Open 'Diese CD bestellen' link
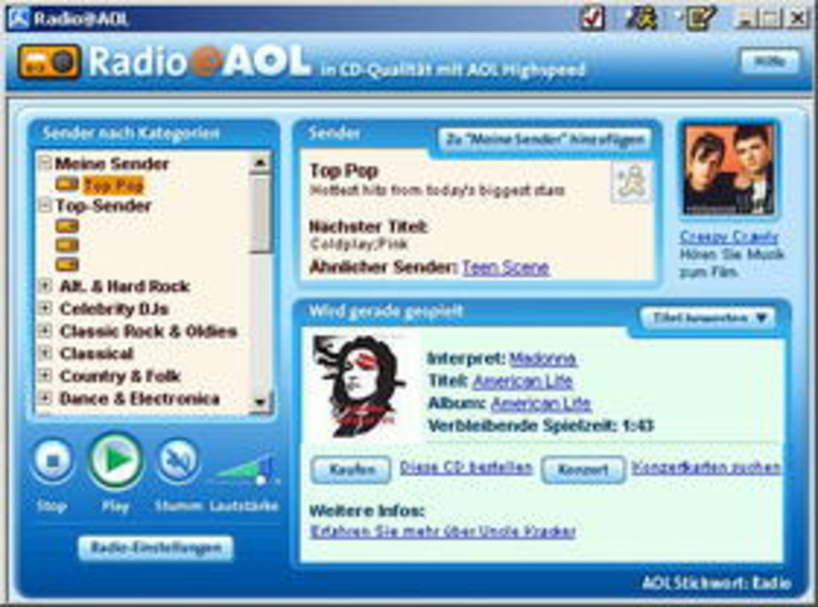The height and width of the screenshot is (607, 818). click(466, 467)
